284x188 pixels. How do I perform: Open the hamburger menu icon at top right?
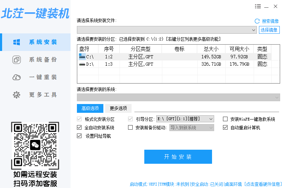258,6
